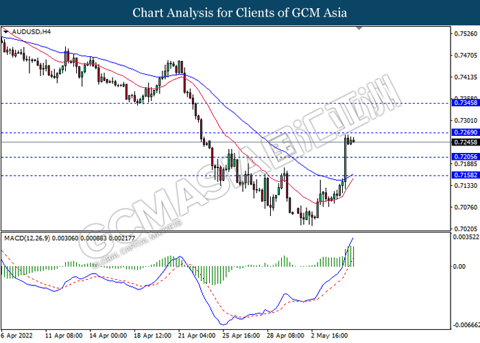Viewport: 480px width, 343px height.
Task: Click the 0.72690 level price label
Action: coord(466,132)
